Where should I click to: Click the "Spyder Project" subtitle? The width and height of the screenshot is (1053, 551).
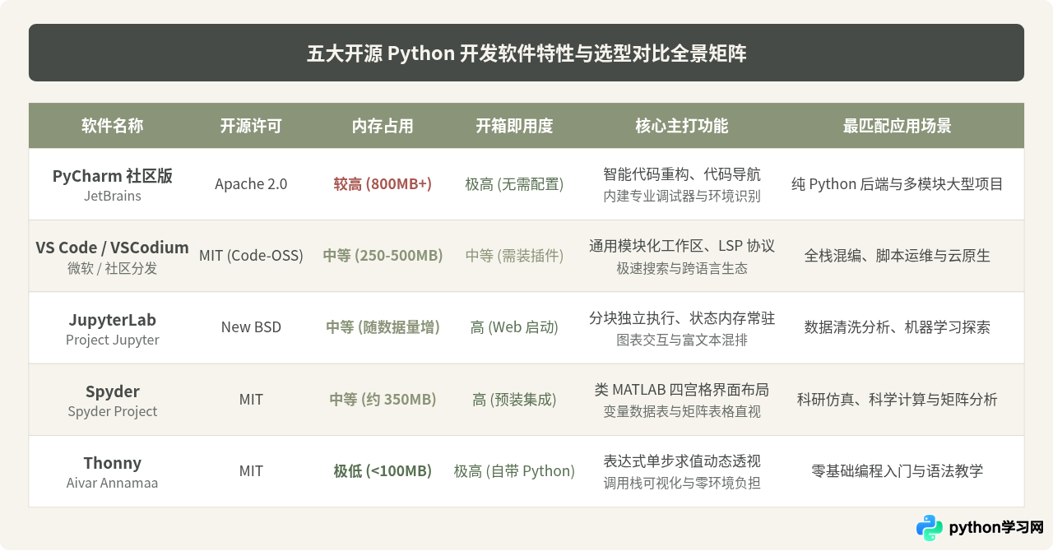[x=113, y=411]
